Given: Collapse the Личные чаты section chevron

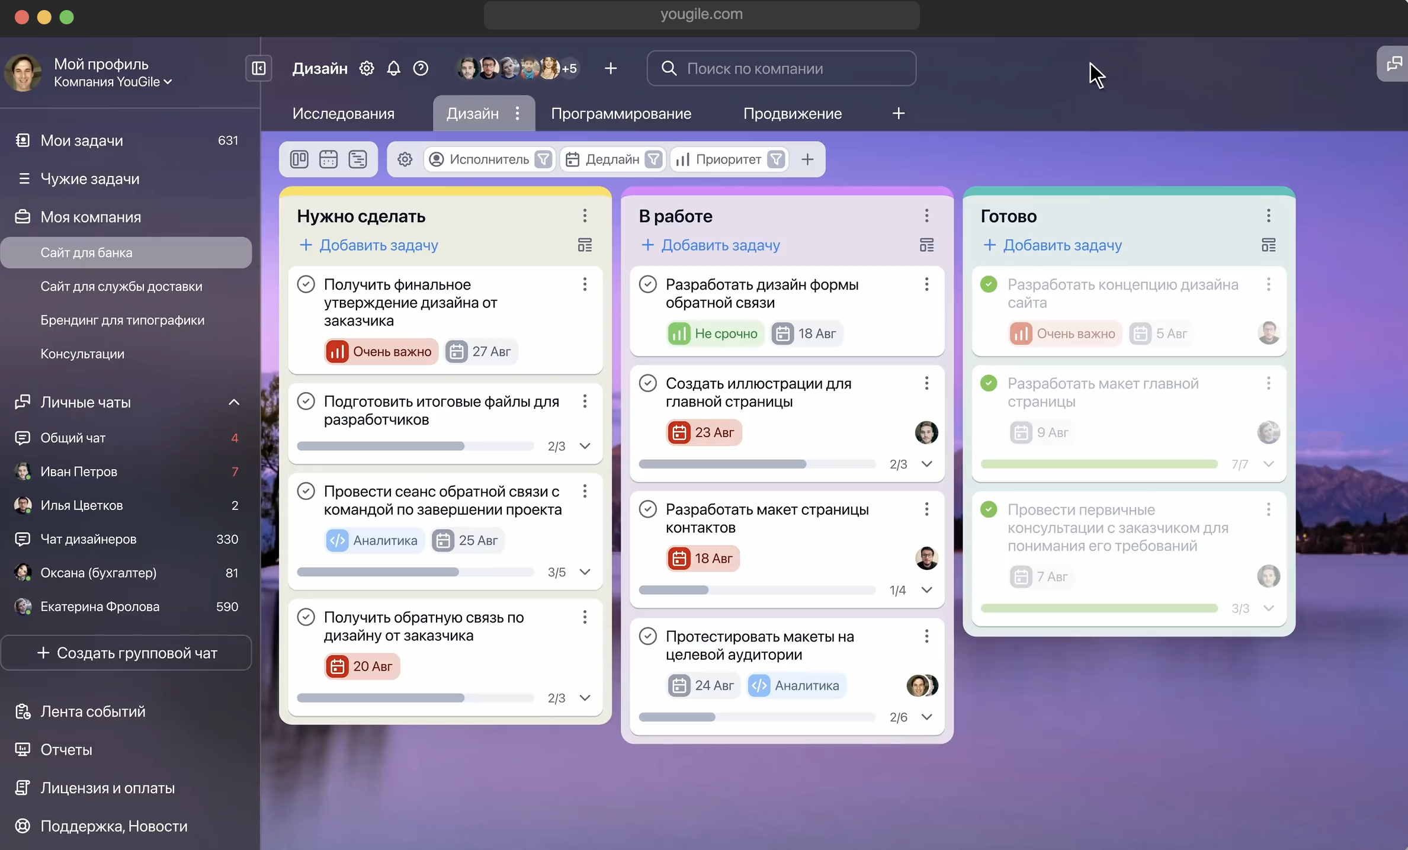Looking at the screenshot, I should (x=234, y=402).
